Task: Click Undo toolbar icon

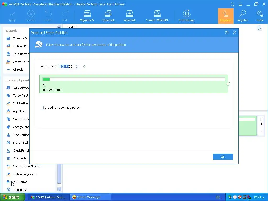Action: (48, 16)
